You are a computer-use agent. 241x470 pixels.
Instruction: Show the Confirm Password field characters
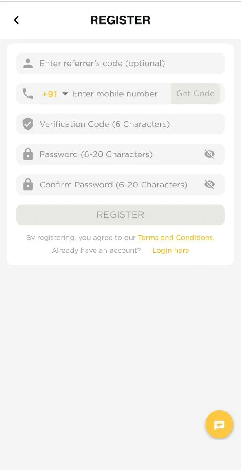(209, 184)
